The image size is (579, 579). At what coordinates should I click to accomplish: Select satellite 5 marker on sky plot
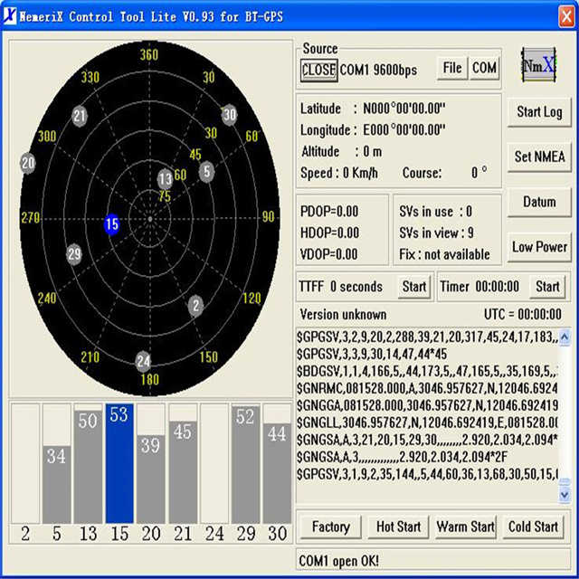click(207, 172)
